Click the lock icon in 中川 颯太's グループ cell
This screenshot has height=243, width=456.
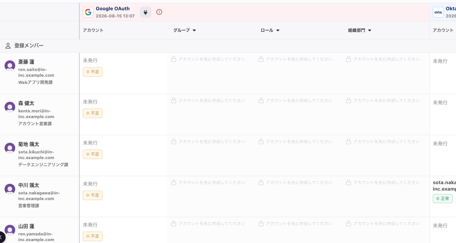(x=174, y=183)
